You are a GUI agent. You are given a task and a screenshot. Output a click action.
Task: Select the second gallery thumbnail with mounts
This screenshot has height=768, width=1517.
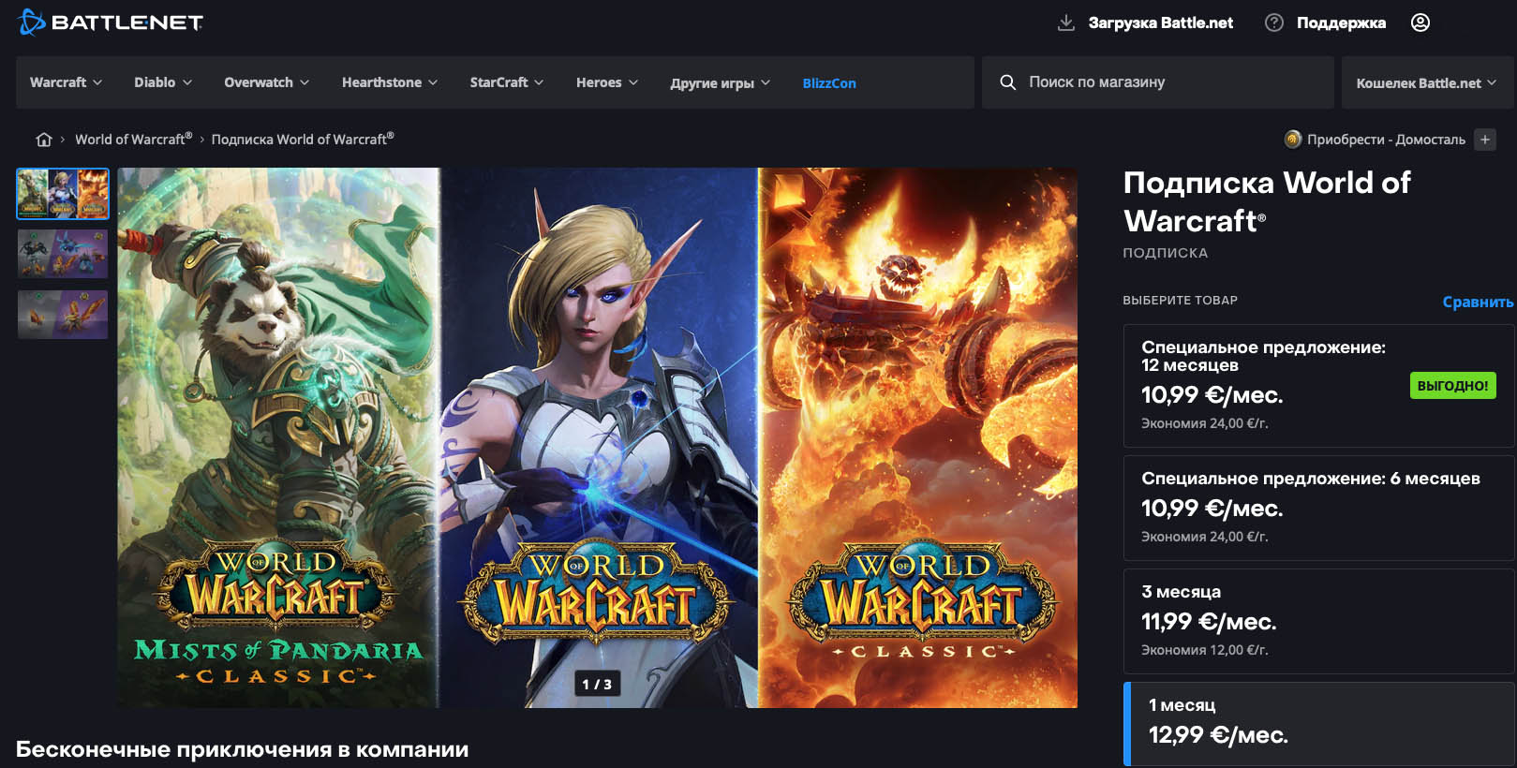[63, 254]
